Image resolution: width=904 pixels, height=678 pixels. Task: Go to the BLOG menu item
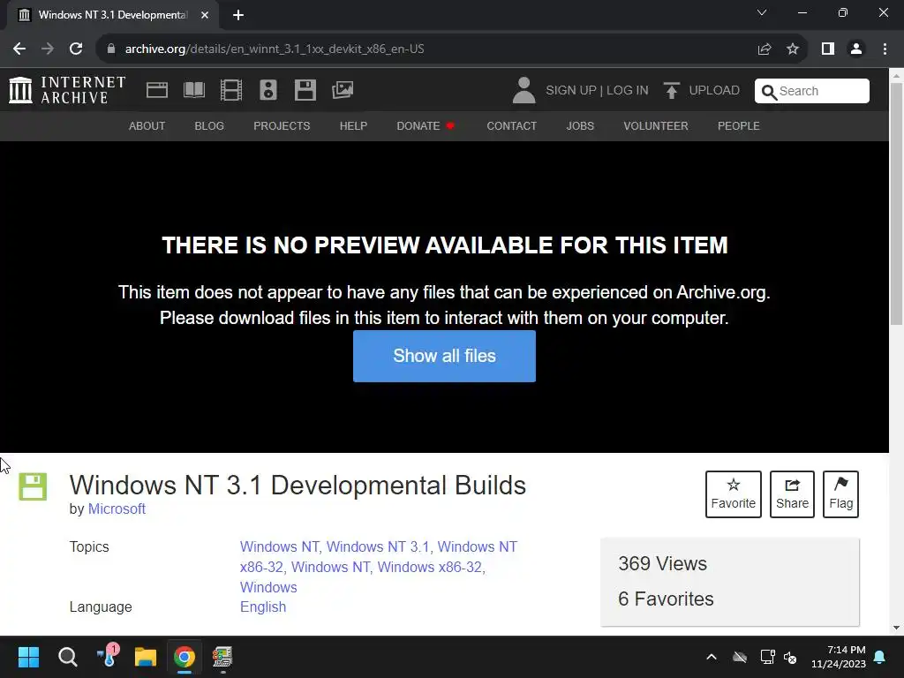(209, 125)
